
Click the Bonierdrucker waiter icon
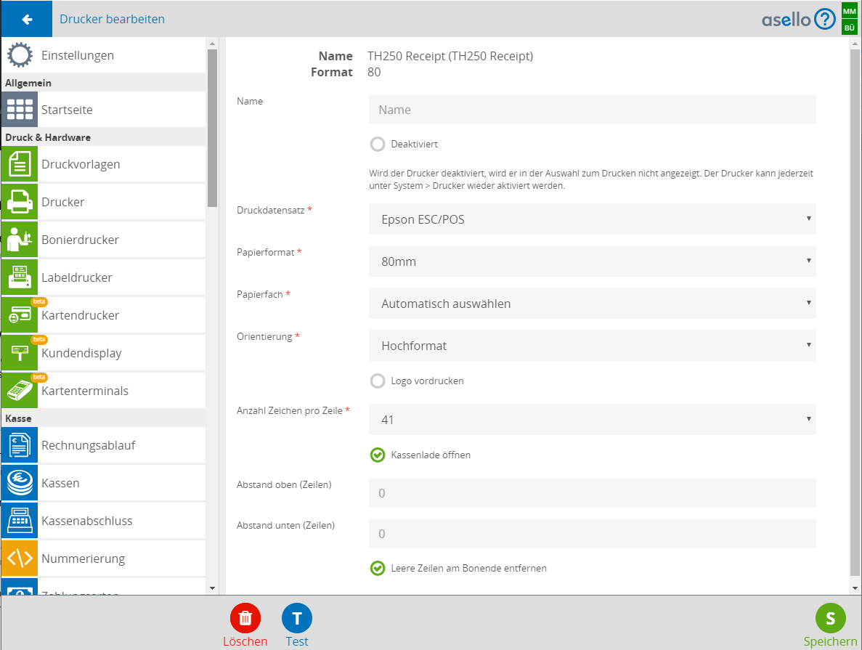point(19,240)
